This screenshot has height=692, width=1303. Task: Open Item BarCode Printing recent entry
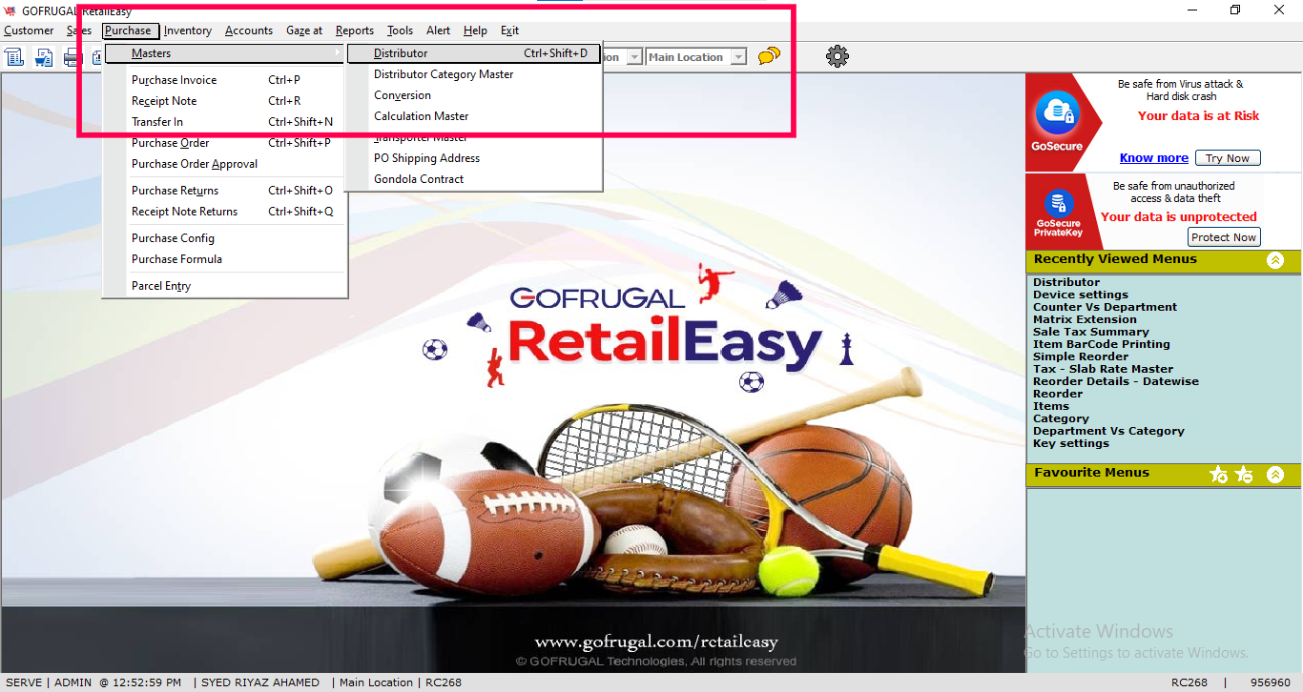point(1102,344)
